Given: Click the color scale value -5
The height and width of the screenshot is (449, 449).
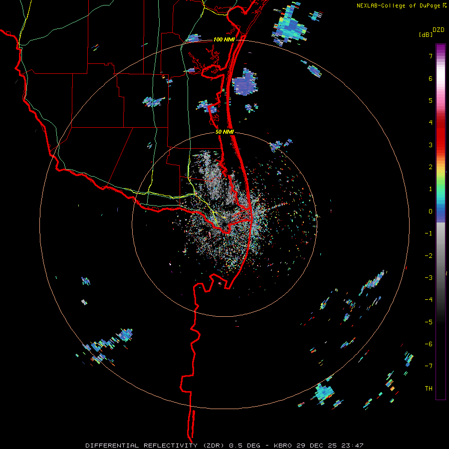Looking at the screenshot, I should [x=429, y=322].
